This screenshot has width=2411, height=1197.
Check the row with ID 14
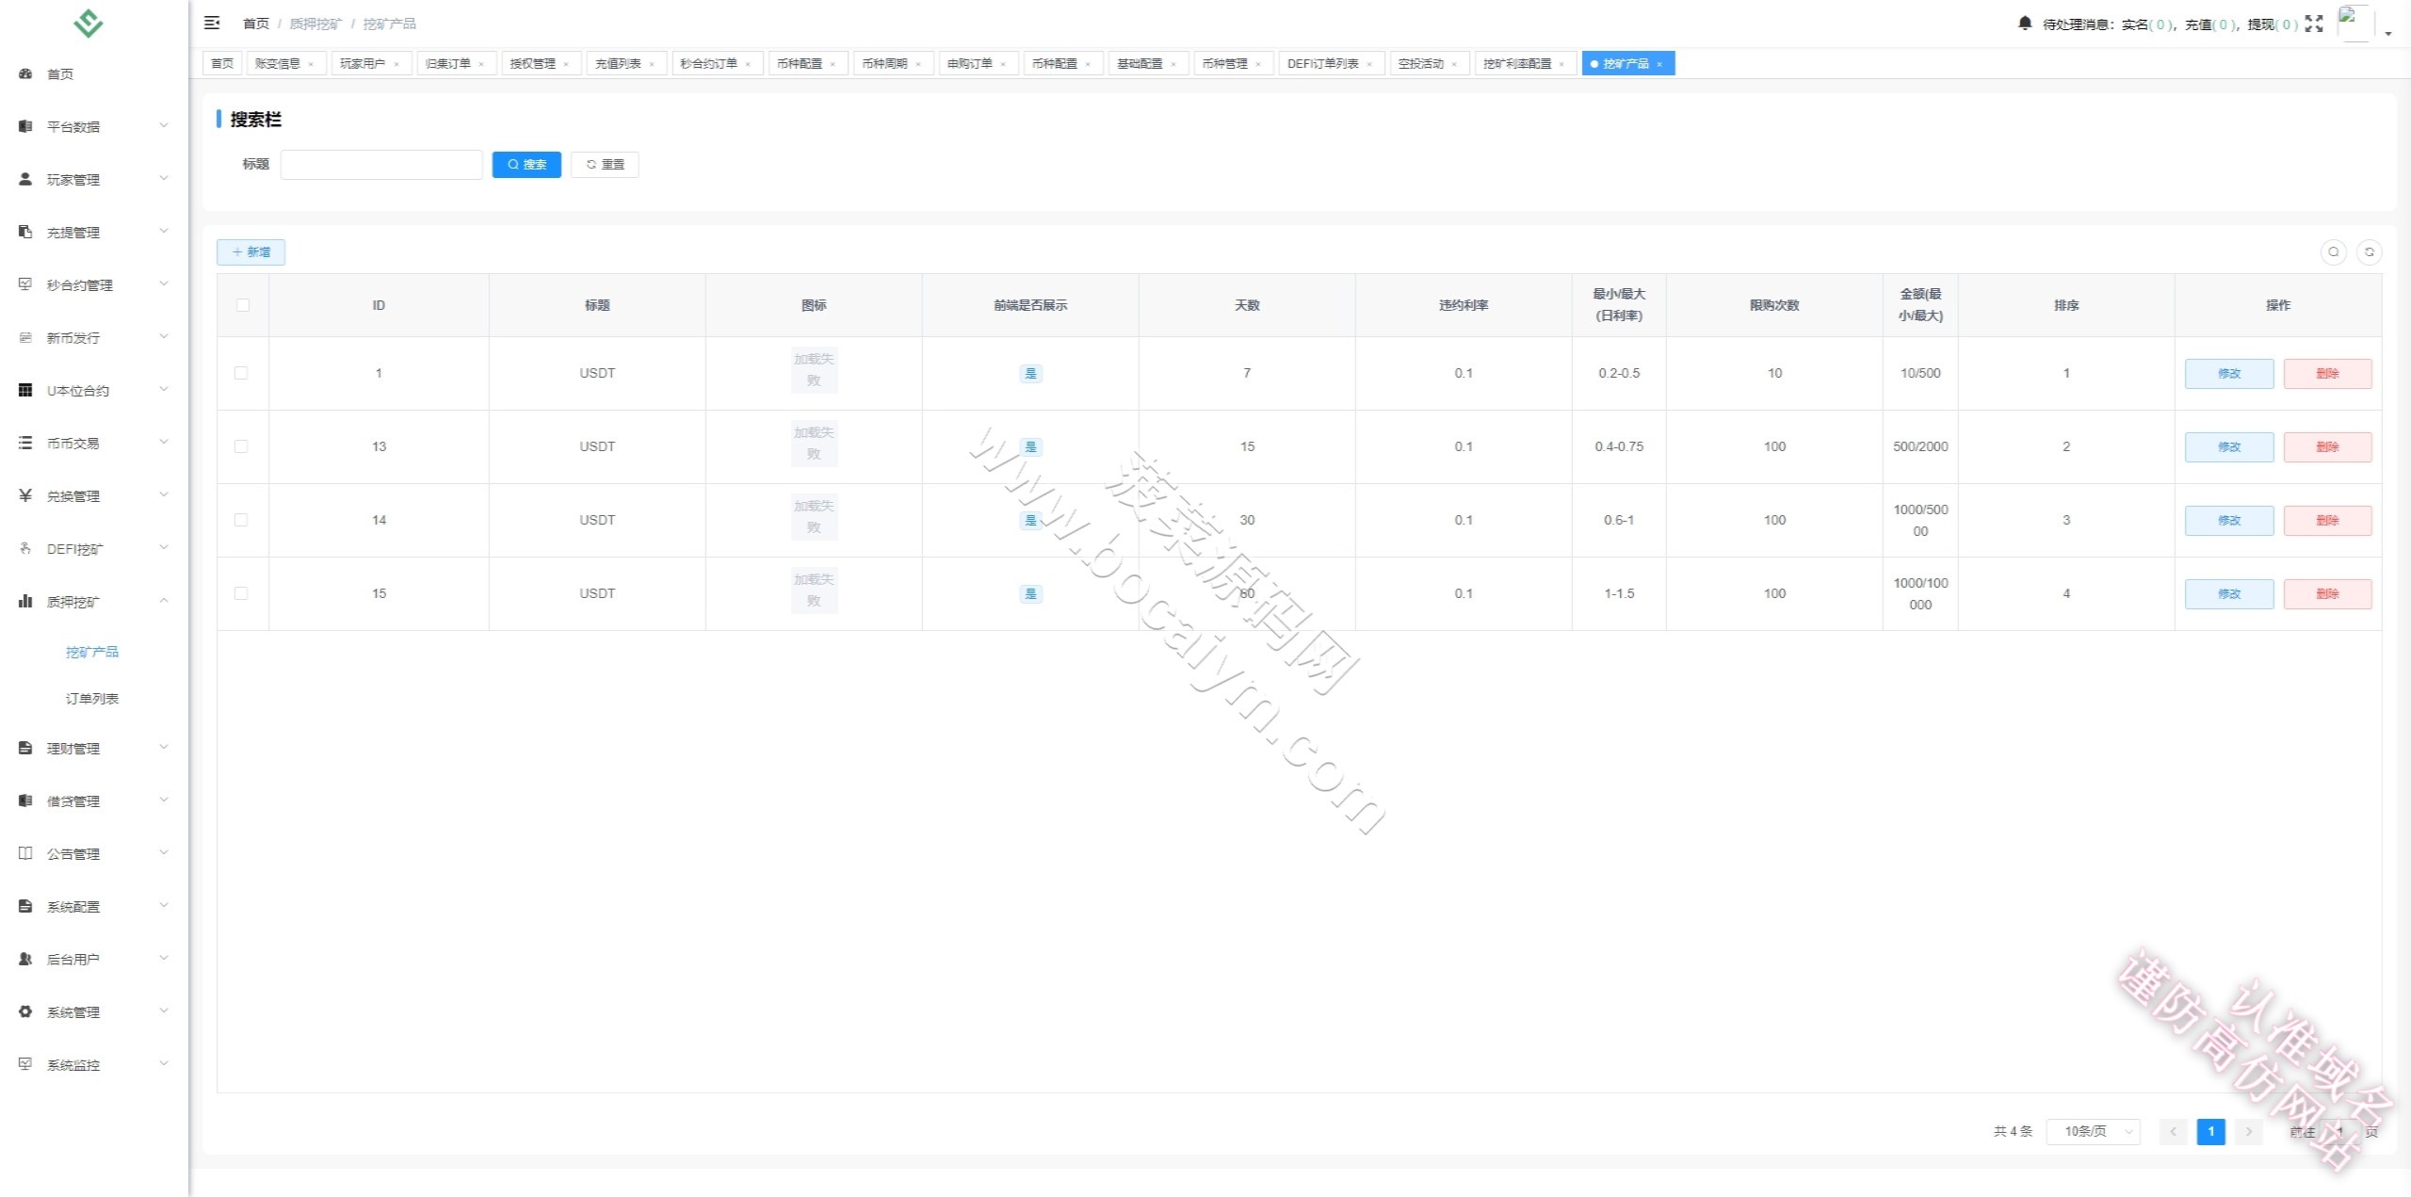(241, 520)
